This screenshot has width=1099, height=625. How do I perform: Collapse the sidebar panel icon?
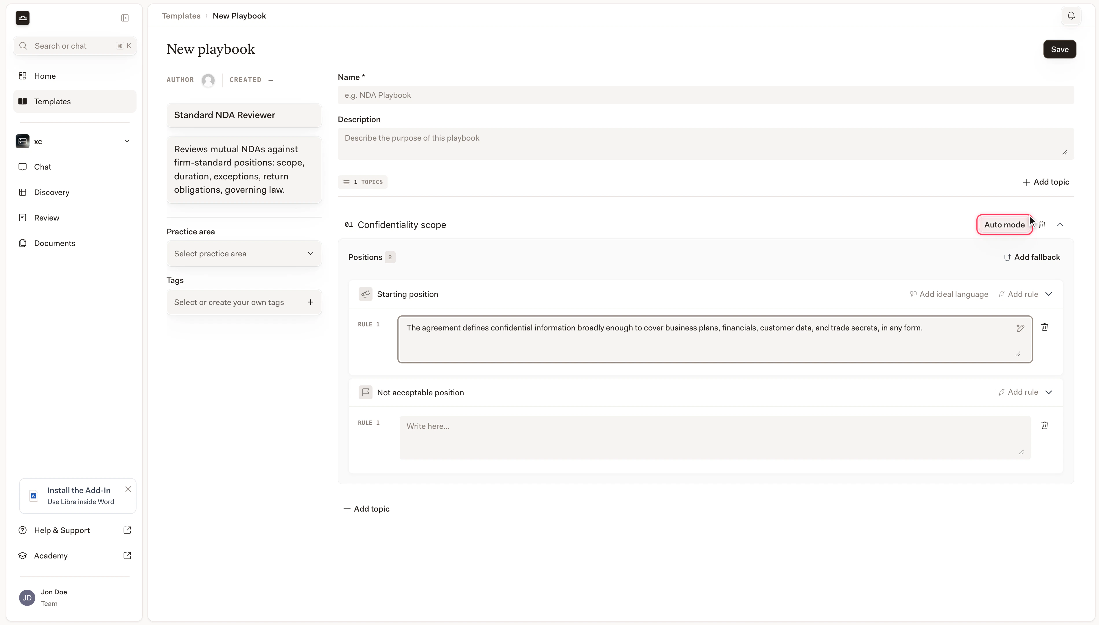[125, 18]
